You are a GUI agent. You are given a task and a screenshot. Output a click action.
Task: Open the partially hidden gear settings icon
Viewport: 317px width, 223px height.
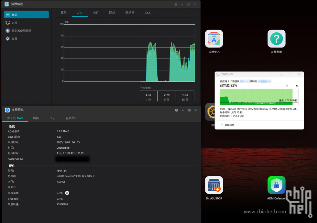pyautogui.click(x=211, y=112)
